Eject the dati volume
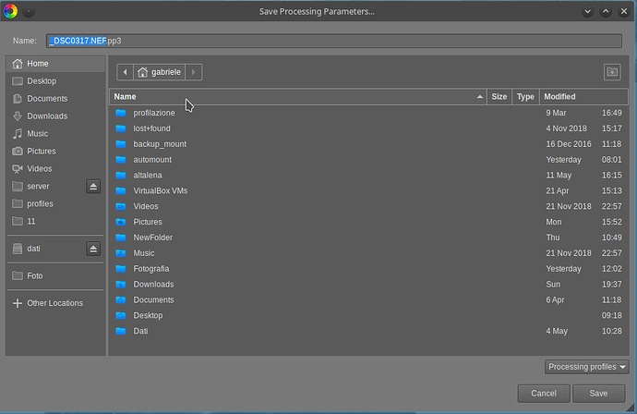Viewport: 637px width, 414px height. 93,249
